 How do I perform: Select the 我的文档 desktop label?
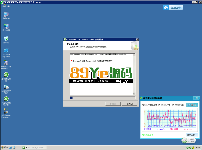6,6
